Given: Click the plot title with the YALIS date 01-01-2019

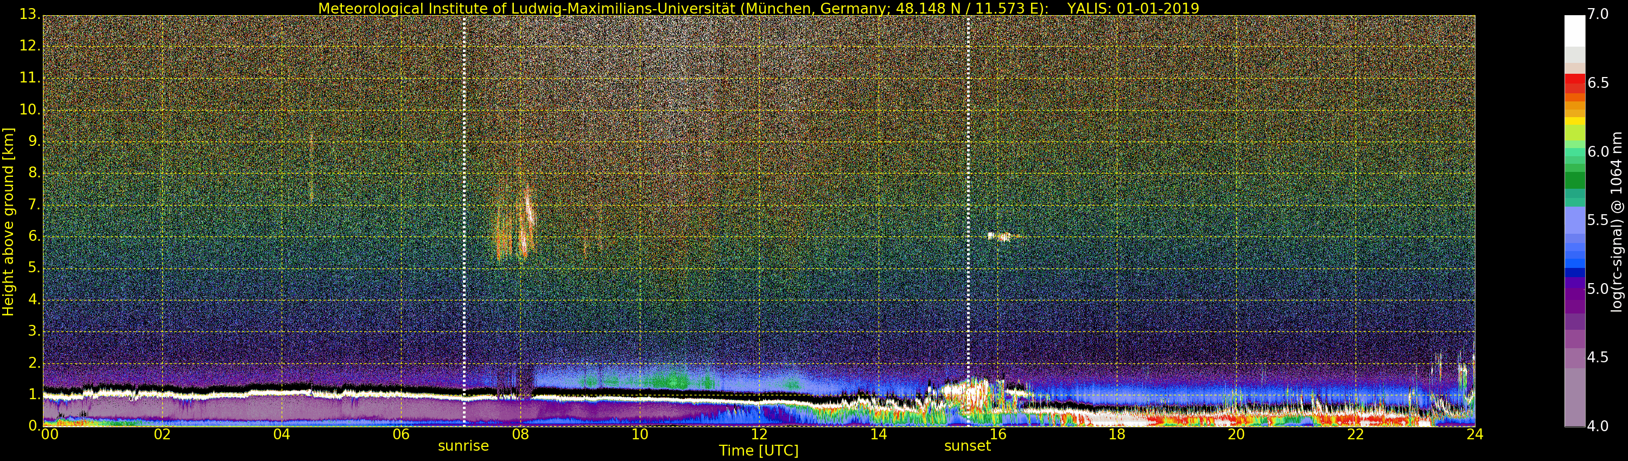Looking at the screenshot, I should [x=759, y=8].
